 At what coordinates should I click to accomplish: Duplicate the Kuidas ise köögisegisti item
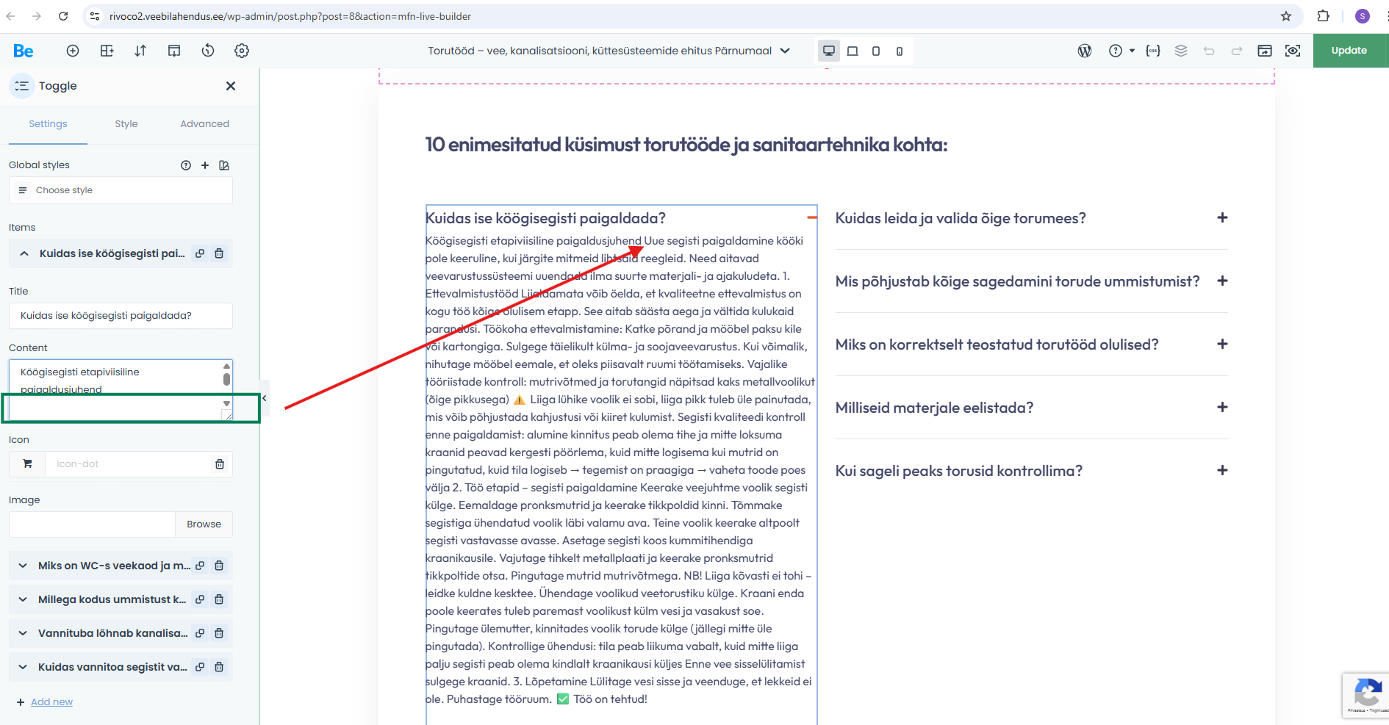[200, 253]
